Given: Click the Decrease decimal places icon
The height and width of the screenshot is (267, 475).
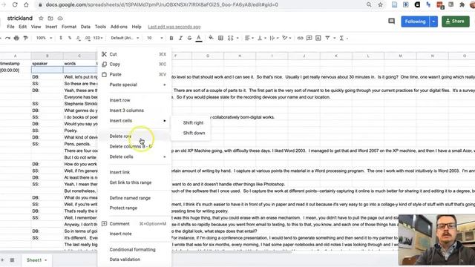Looking at the screenshot, I should point(79,38).
